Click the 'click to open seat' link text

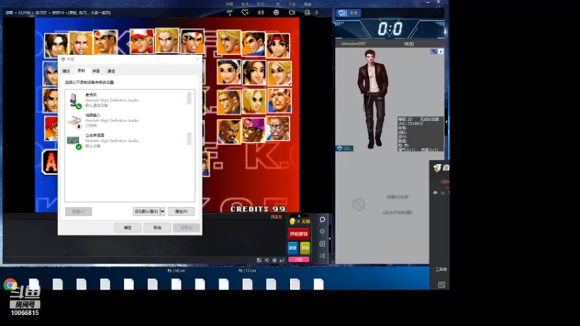coord(397,212)
